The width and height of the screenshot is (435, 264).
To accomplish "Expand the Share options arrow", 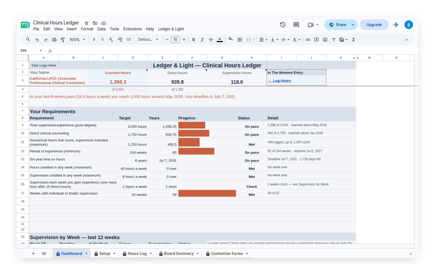I will [x=353, y=25].
